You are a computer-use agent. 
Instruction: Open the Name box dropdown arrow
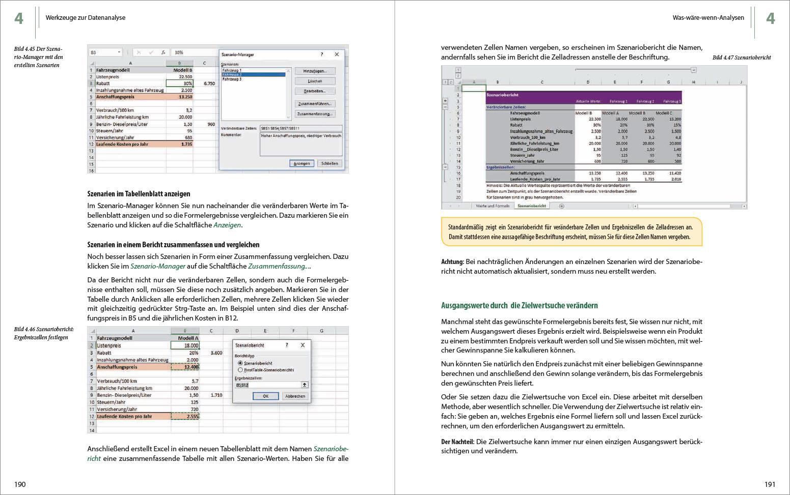pyautogui.click(x=119, y=52)
